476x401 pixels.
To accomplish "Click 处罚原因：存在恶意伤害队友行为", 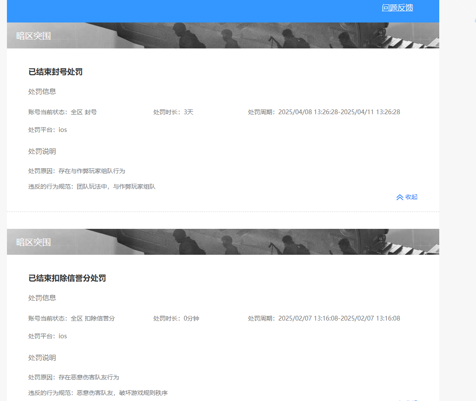I will click(74, 377).
